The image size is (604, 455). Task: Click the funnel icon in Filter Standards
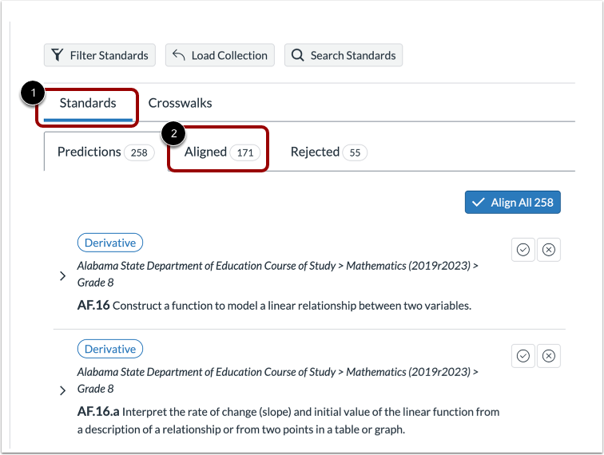pos(58,55)
